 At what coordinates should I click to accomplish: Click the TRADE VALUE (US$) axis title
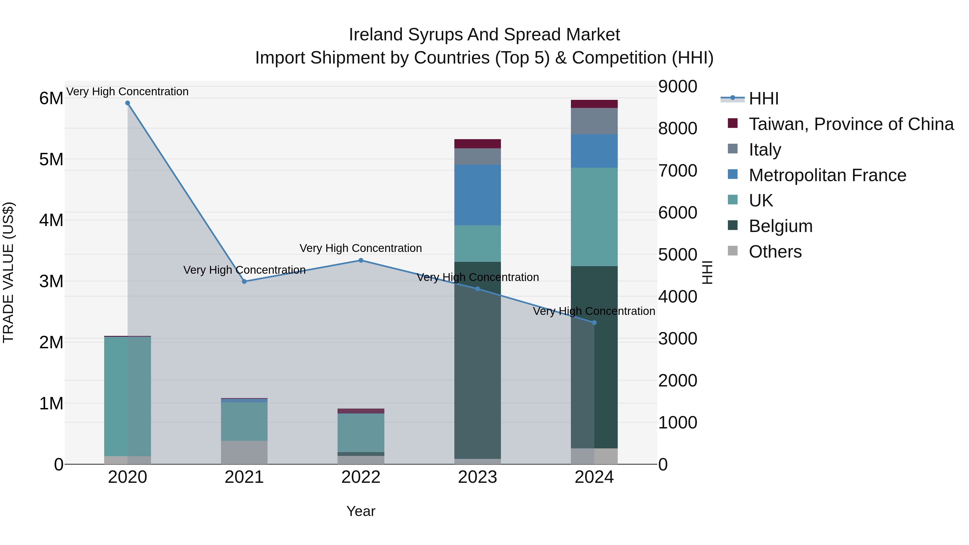(9, 272)
